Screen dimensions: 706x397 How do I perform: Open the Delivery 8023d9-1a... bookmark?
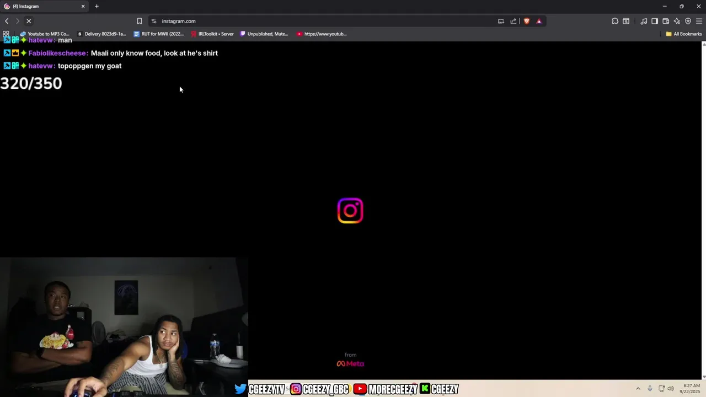click(x=101, y=34)
